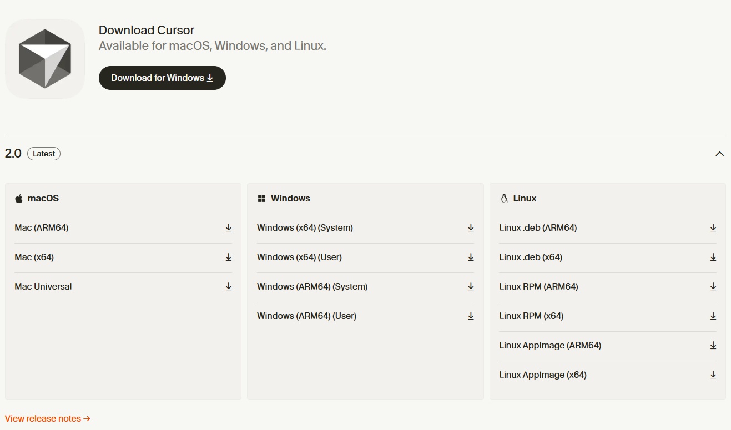Image resolution: width=731 pixels, height=430 pixels.
Task: Click the Apple logo beside macOS
Action: coord(19,198)
